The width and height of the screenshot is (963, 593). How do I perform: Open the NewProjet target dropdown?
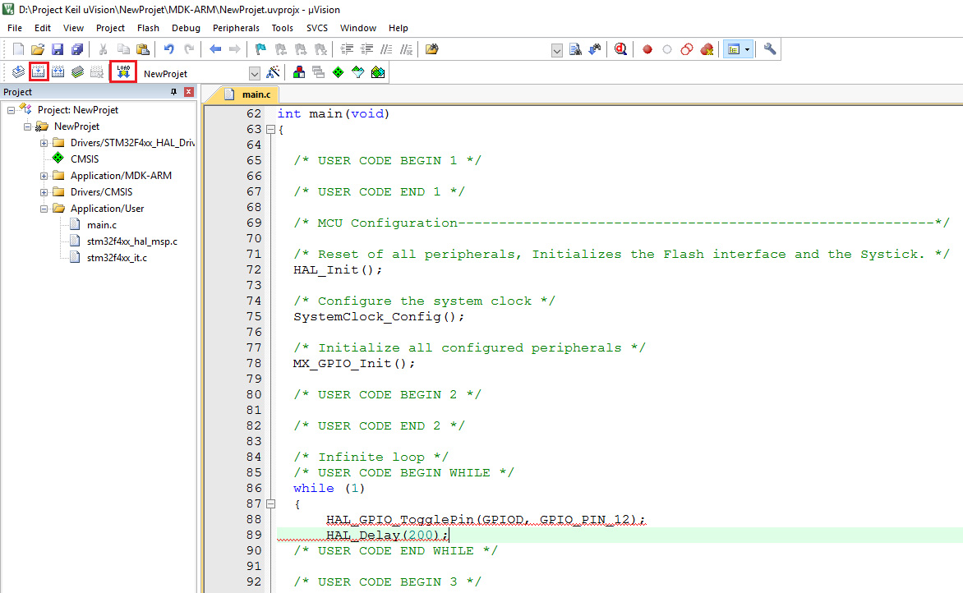point(254,73)
